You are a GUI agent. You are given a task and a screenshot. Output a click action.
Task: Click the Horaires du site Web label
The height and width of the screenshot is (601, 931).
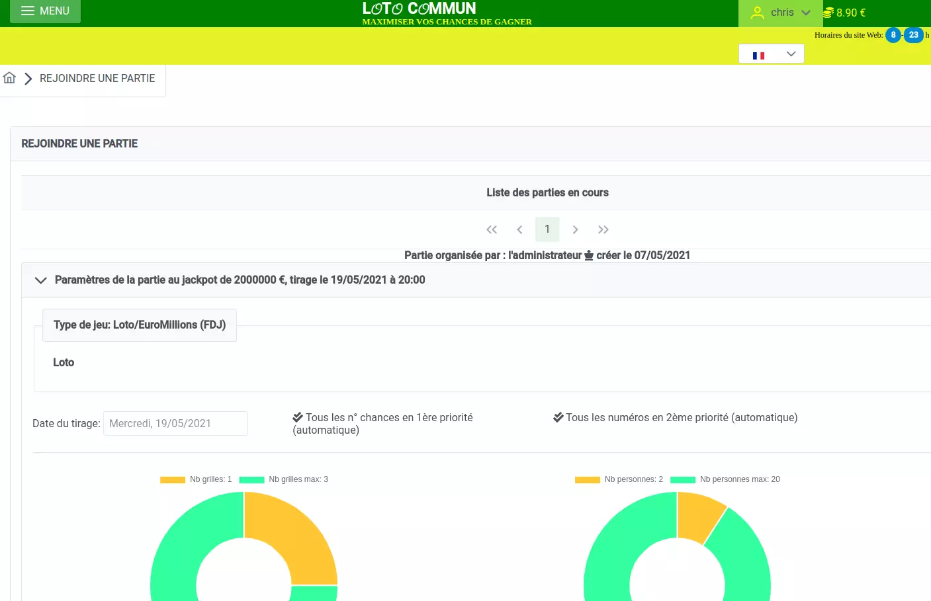[848, 35]
